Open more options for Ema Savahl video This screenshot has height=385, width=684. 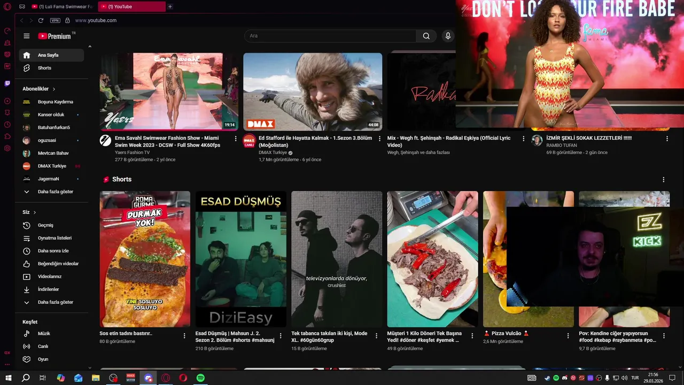(236, 138)
